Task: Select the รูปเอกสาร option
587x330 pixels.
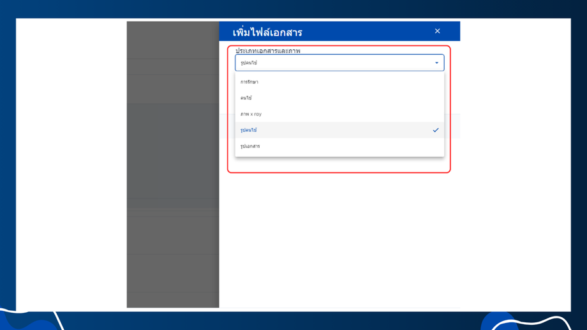Action: pyautogui.click(x=339, y=146)
